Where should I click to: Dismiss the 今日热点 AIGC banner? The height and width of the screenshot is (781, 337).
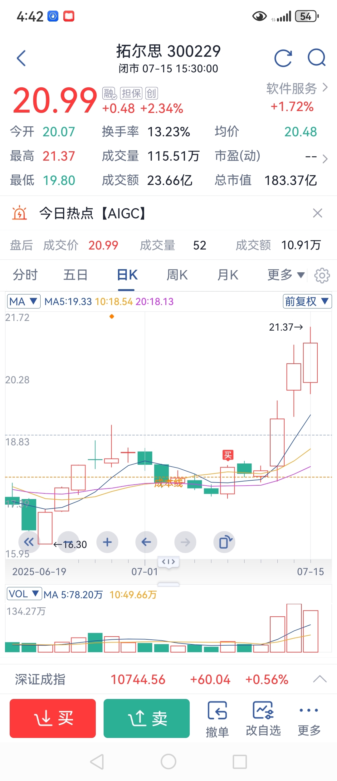point(318,213)
